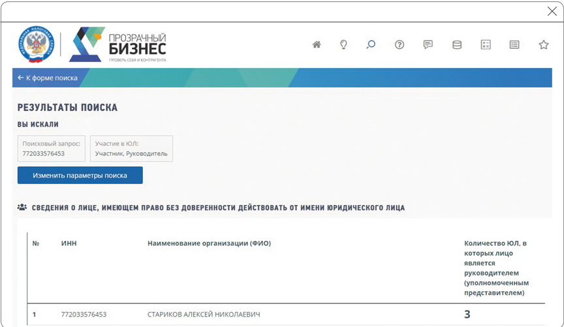Click the lightbulb icon in header
The image size is (564, 327).
click(343, 45)
